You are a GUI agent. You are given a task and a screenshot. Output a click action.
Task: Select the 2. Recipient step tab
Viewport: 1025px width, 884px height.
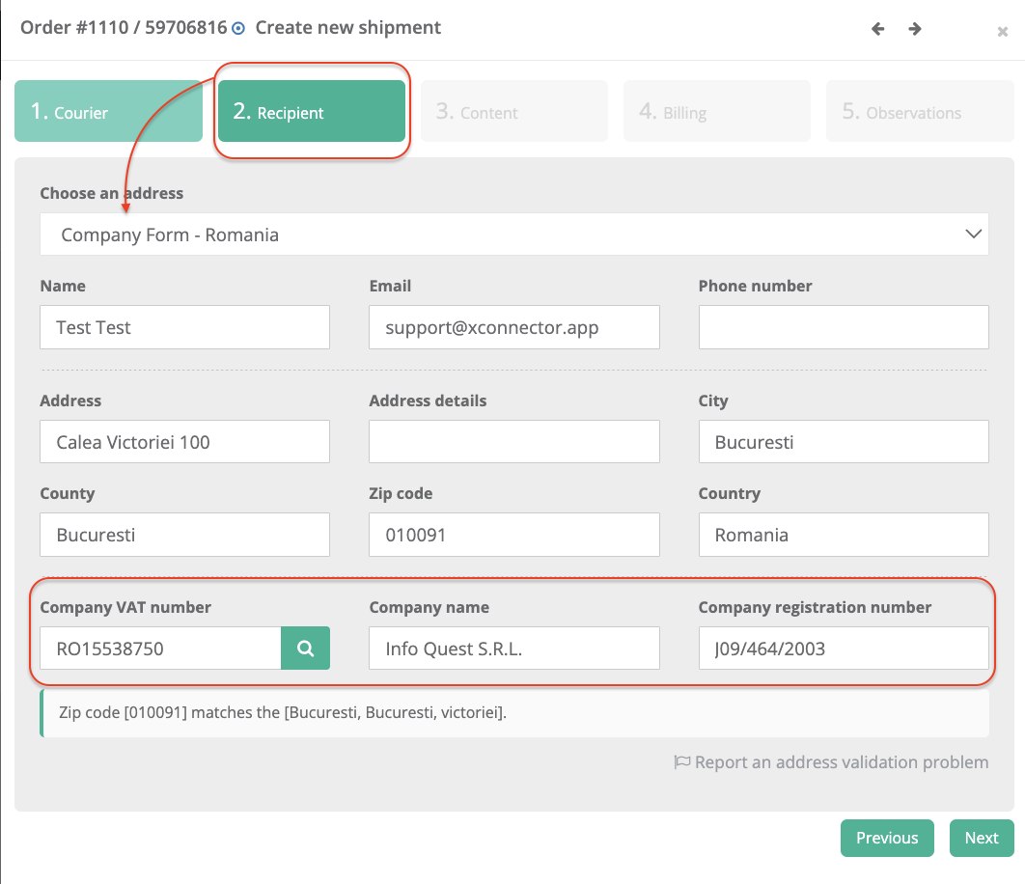pyautogui.click(x=311, y=112)
